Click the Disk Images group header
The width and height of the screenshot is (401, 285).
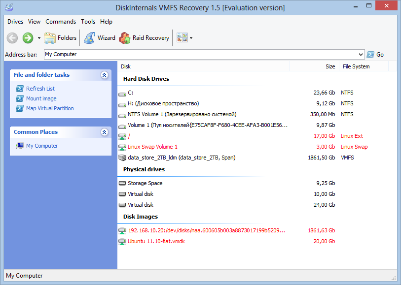coord(141,217)
